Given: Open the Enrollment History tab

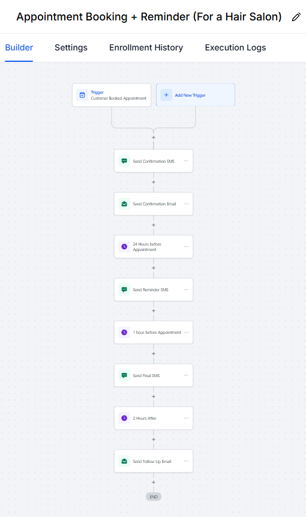Looking at the screenshot, I should pyautogui.click(x=146, y=47).
